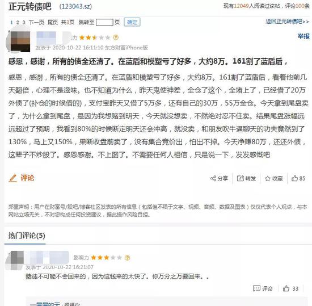Screen dimensions: 312x306
Task: Go to page 2 of comments
Action: [x=18, y=22]
